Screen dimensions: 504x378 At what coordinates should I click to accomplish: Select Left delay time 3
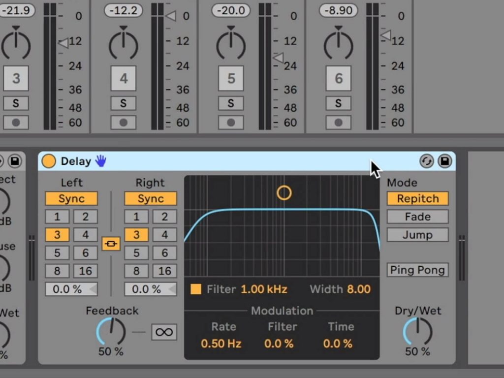(57, 235)
